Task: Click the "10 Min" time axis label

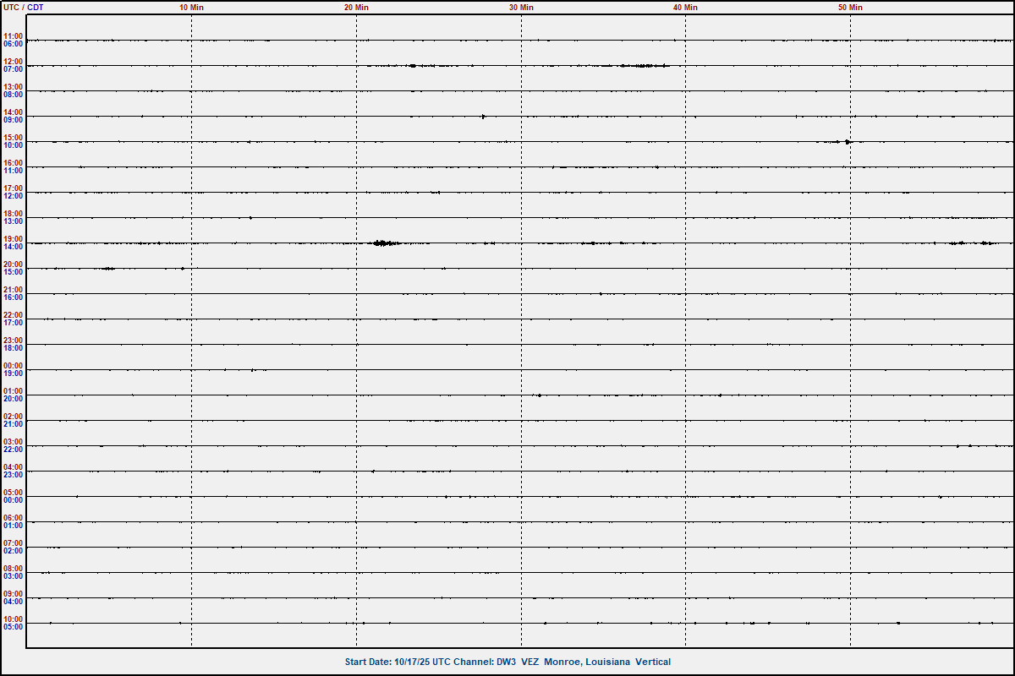Action: pyautogui.click(x=191, y=8)
